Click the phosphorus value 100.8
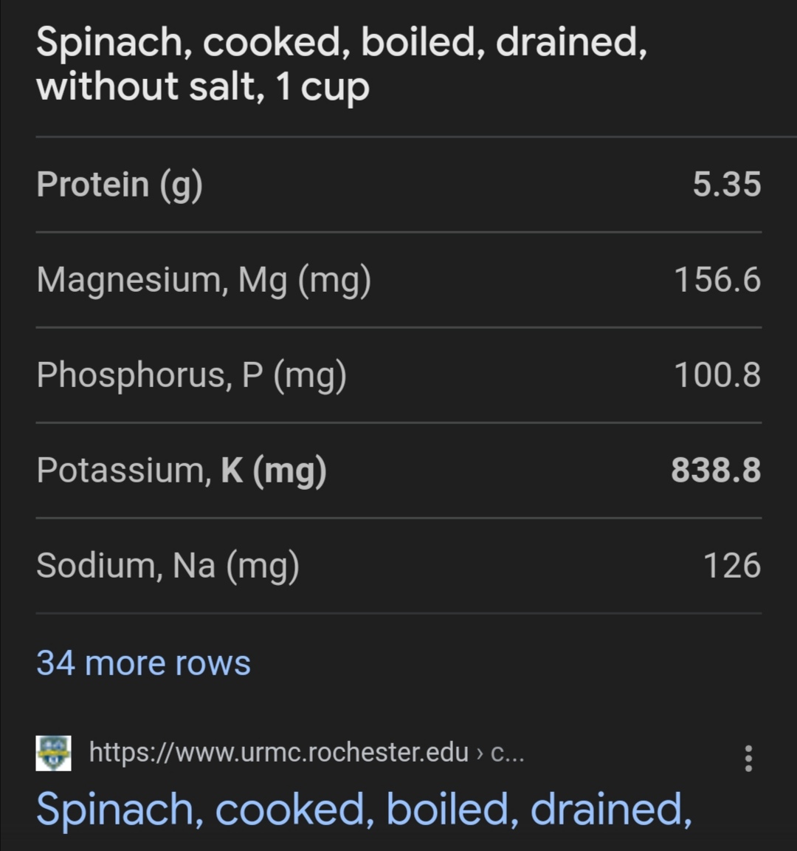The height and width of the screenshot is (851, 797). [x=717, y=375]
